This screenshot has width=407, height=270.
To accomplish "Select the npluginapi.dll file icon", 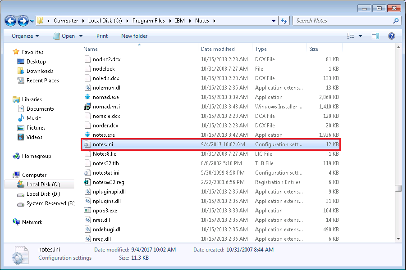I will pyautogui.click(x=87, y=192).
